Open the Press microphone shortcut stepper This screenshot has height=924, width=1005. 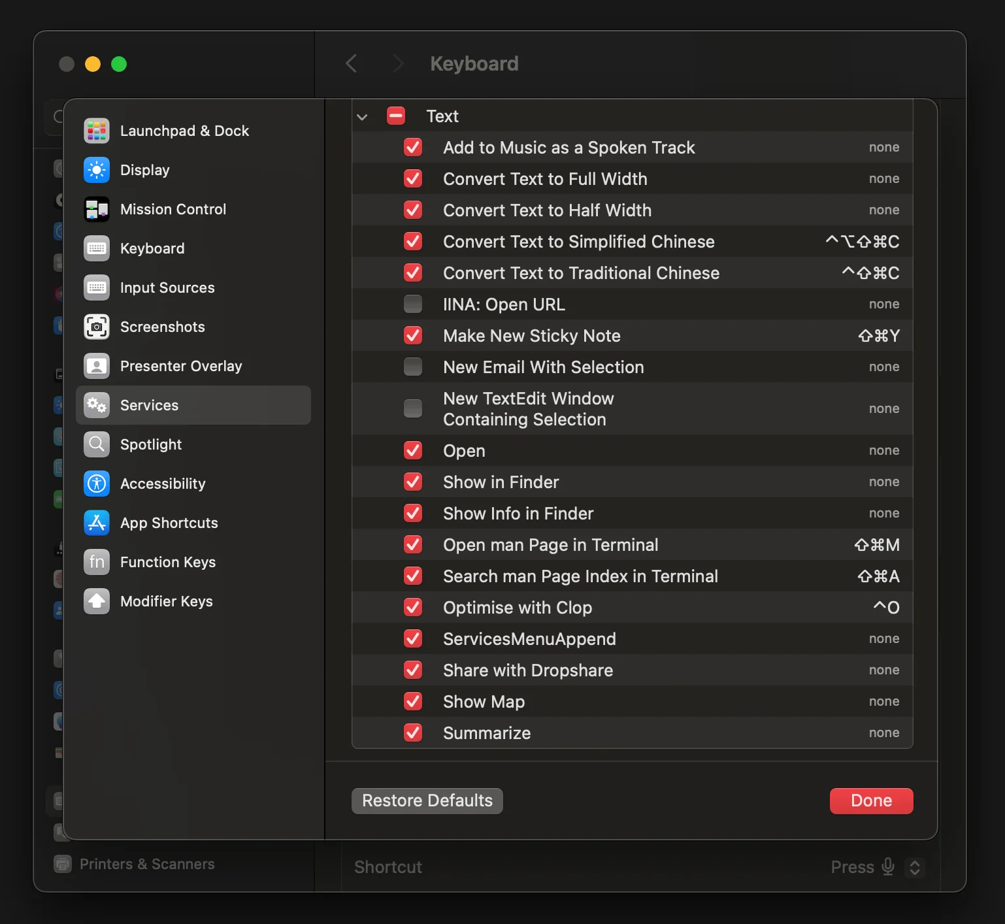coord(915,867)
